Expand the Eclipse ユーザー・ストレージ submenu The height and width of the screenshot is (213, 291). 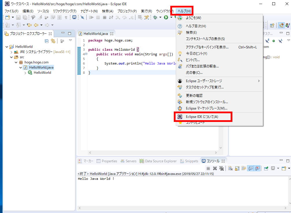coord(219,81)
